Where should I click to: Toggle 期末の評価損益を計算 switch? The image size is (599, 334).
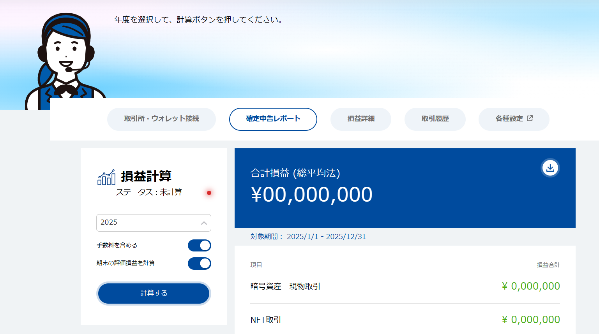pos(200,264)
